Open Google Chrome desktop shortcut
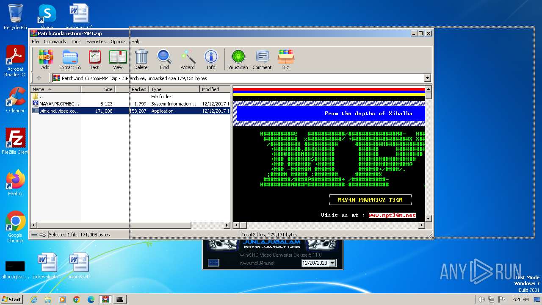542x305 pixels. (x=15, y=227)
